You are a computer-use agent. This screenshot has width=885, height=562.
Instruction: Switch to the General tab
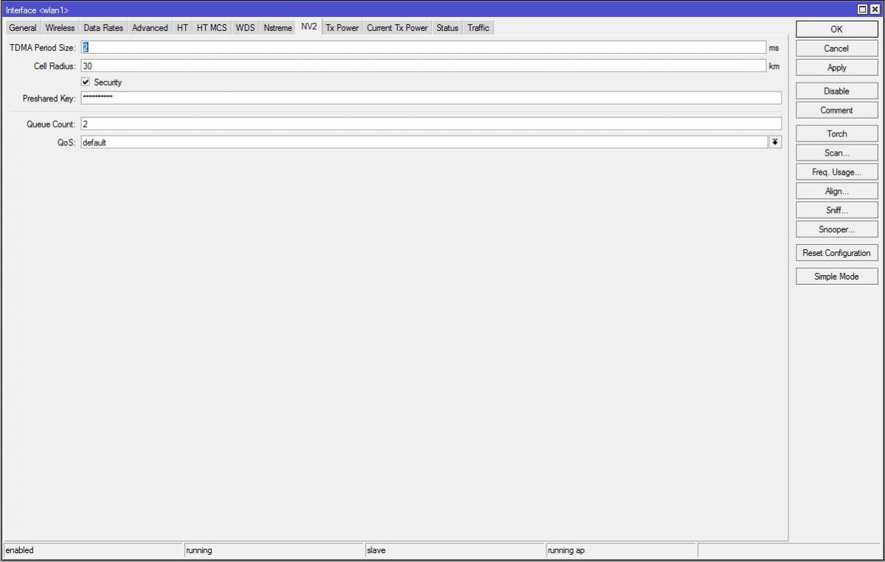pos(22,28)
